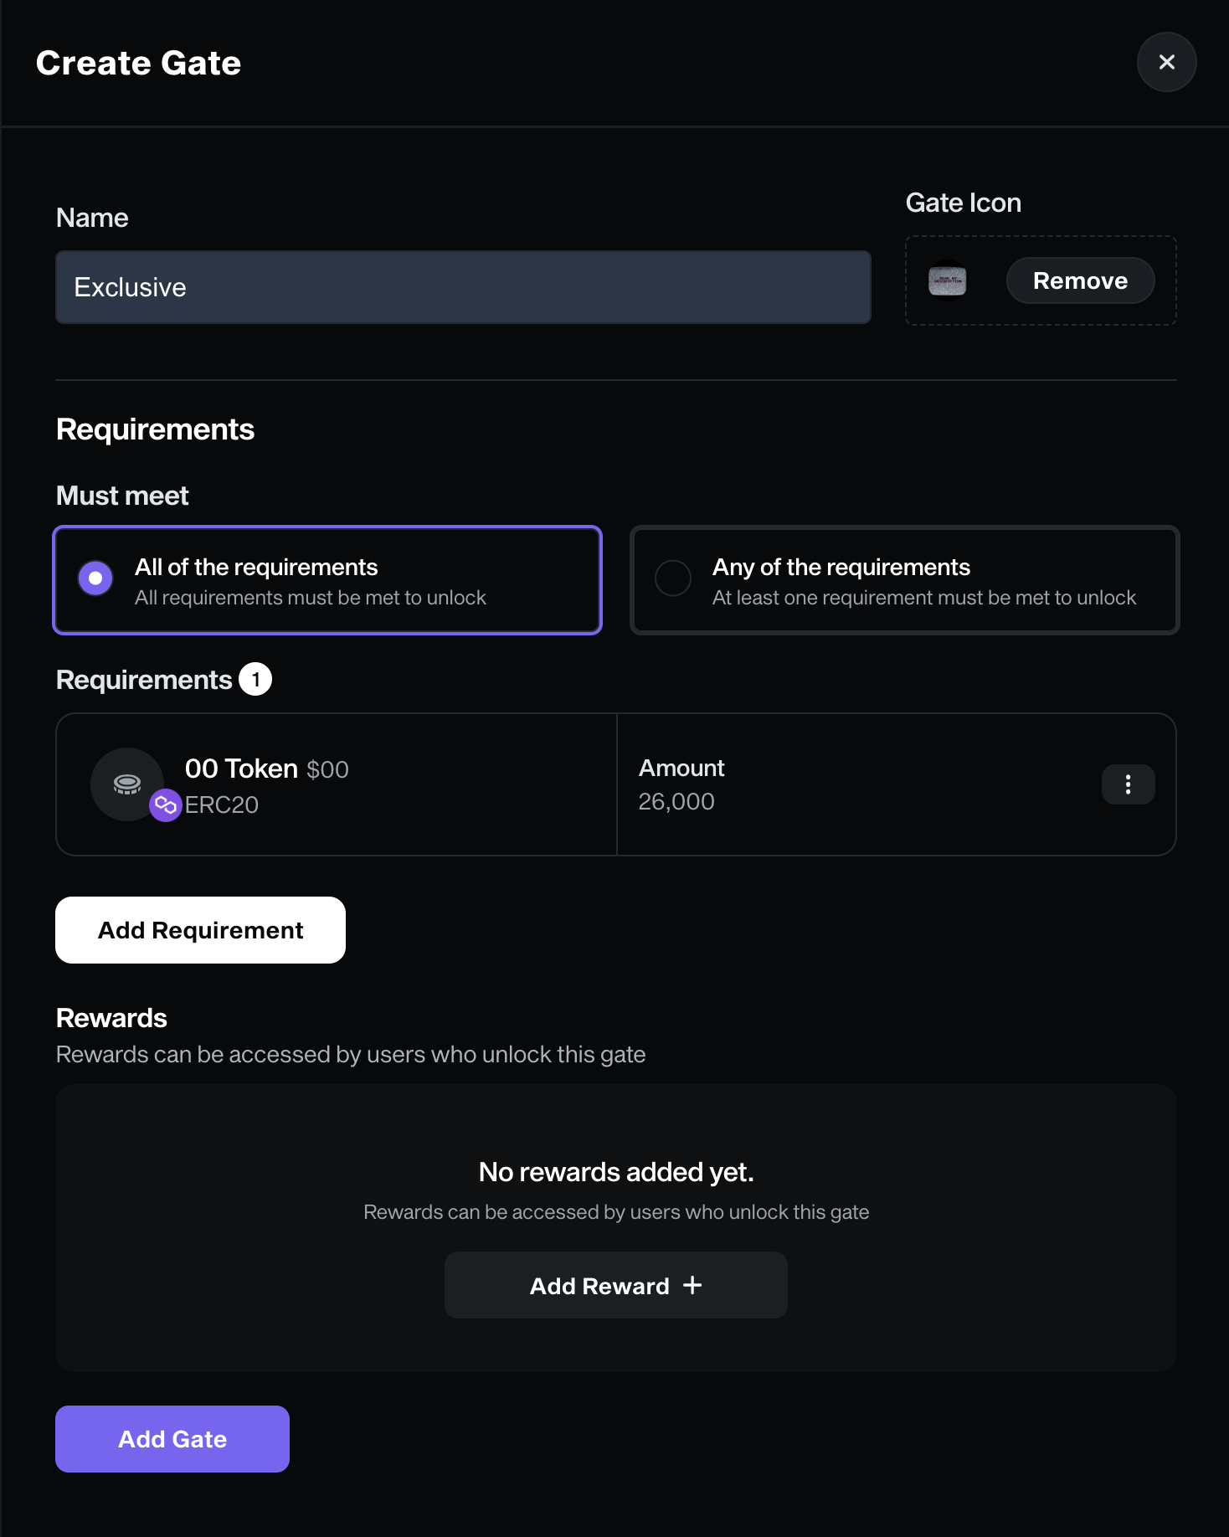The height and width of the screenshot is (1537, 1229).
Task: Click the 00 Token coin icon
Action: tap(127, 784)
